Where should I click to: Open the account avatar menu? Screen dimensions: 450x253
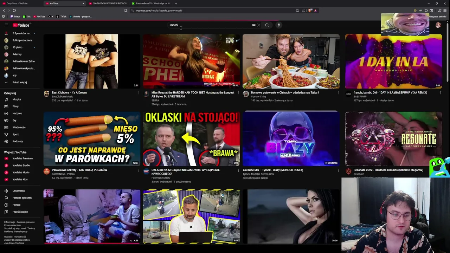[x=438, y=25]
